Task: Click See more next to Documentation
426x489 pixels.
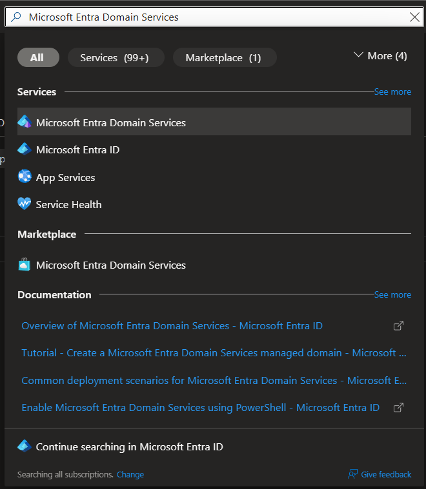Action: pos(392,295)
